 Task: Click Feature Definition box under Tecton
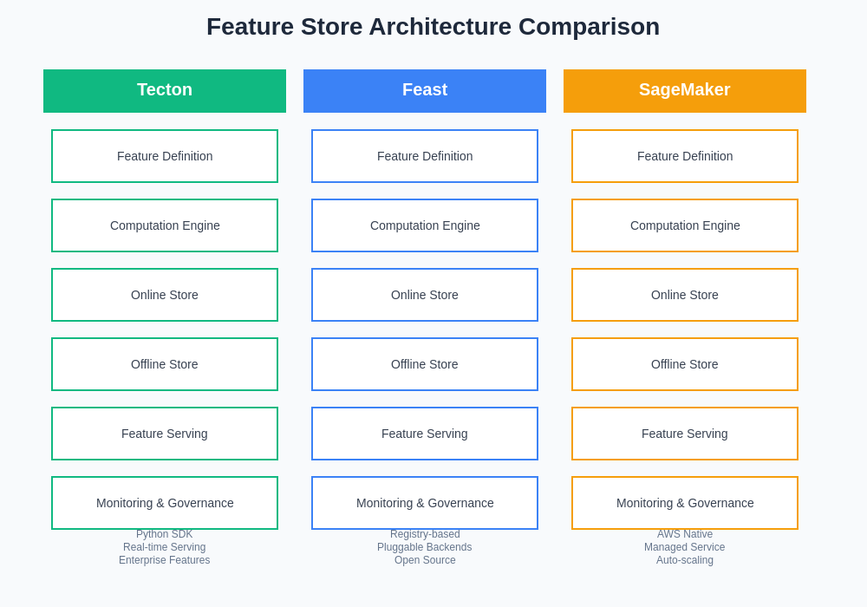tap(165, 156)
